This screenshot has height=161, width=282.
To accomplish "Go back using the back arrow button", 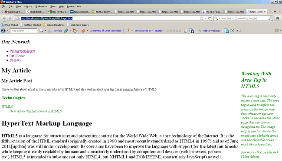I will point(4,18).
